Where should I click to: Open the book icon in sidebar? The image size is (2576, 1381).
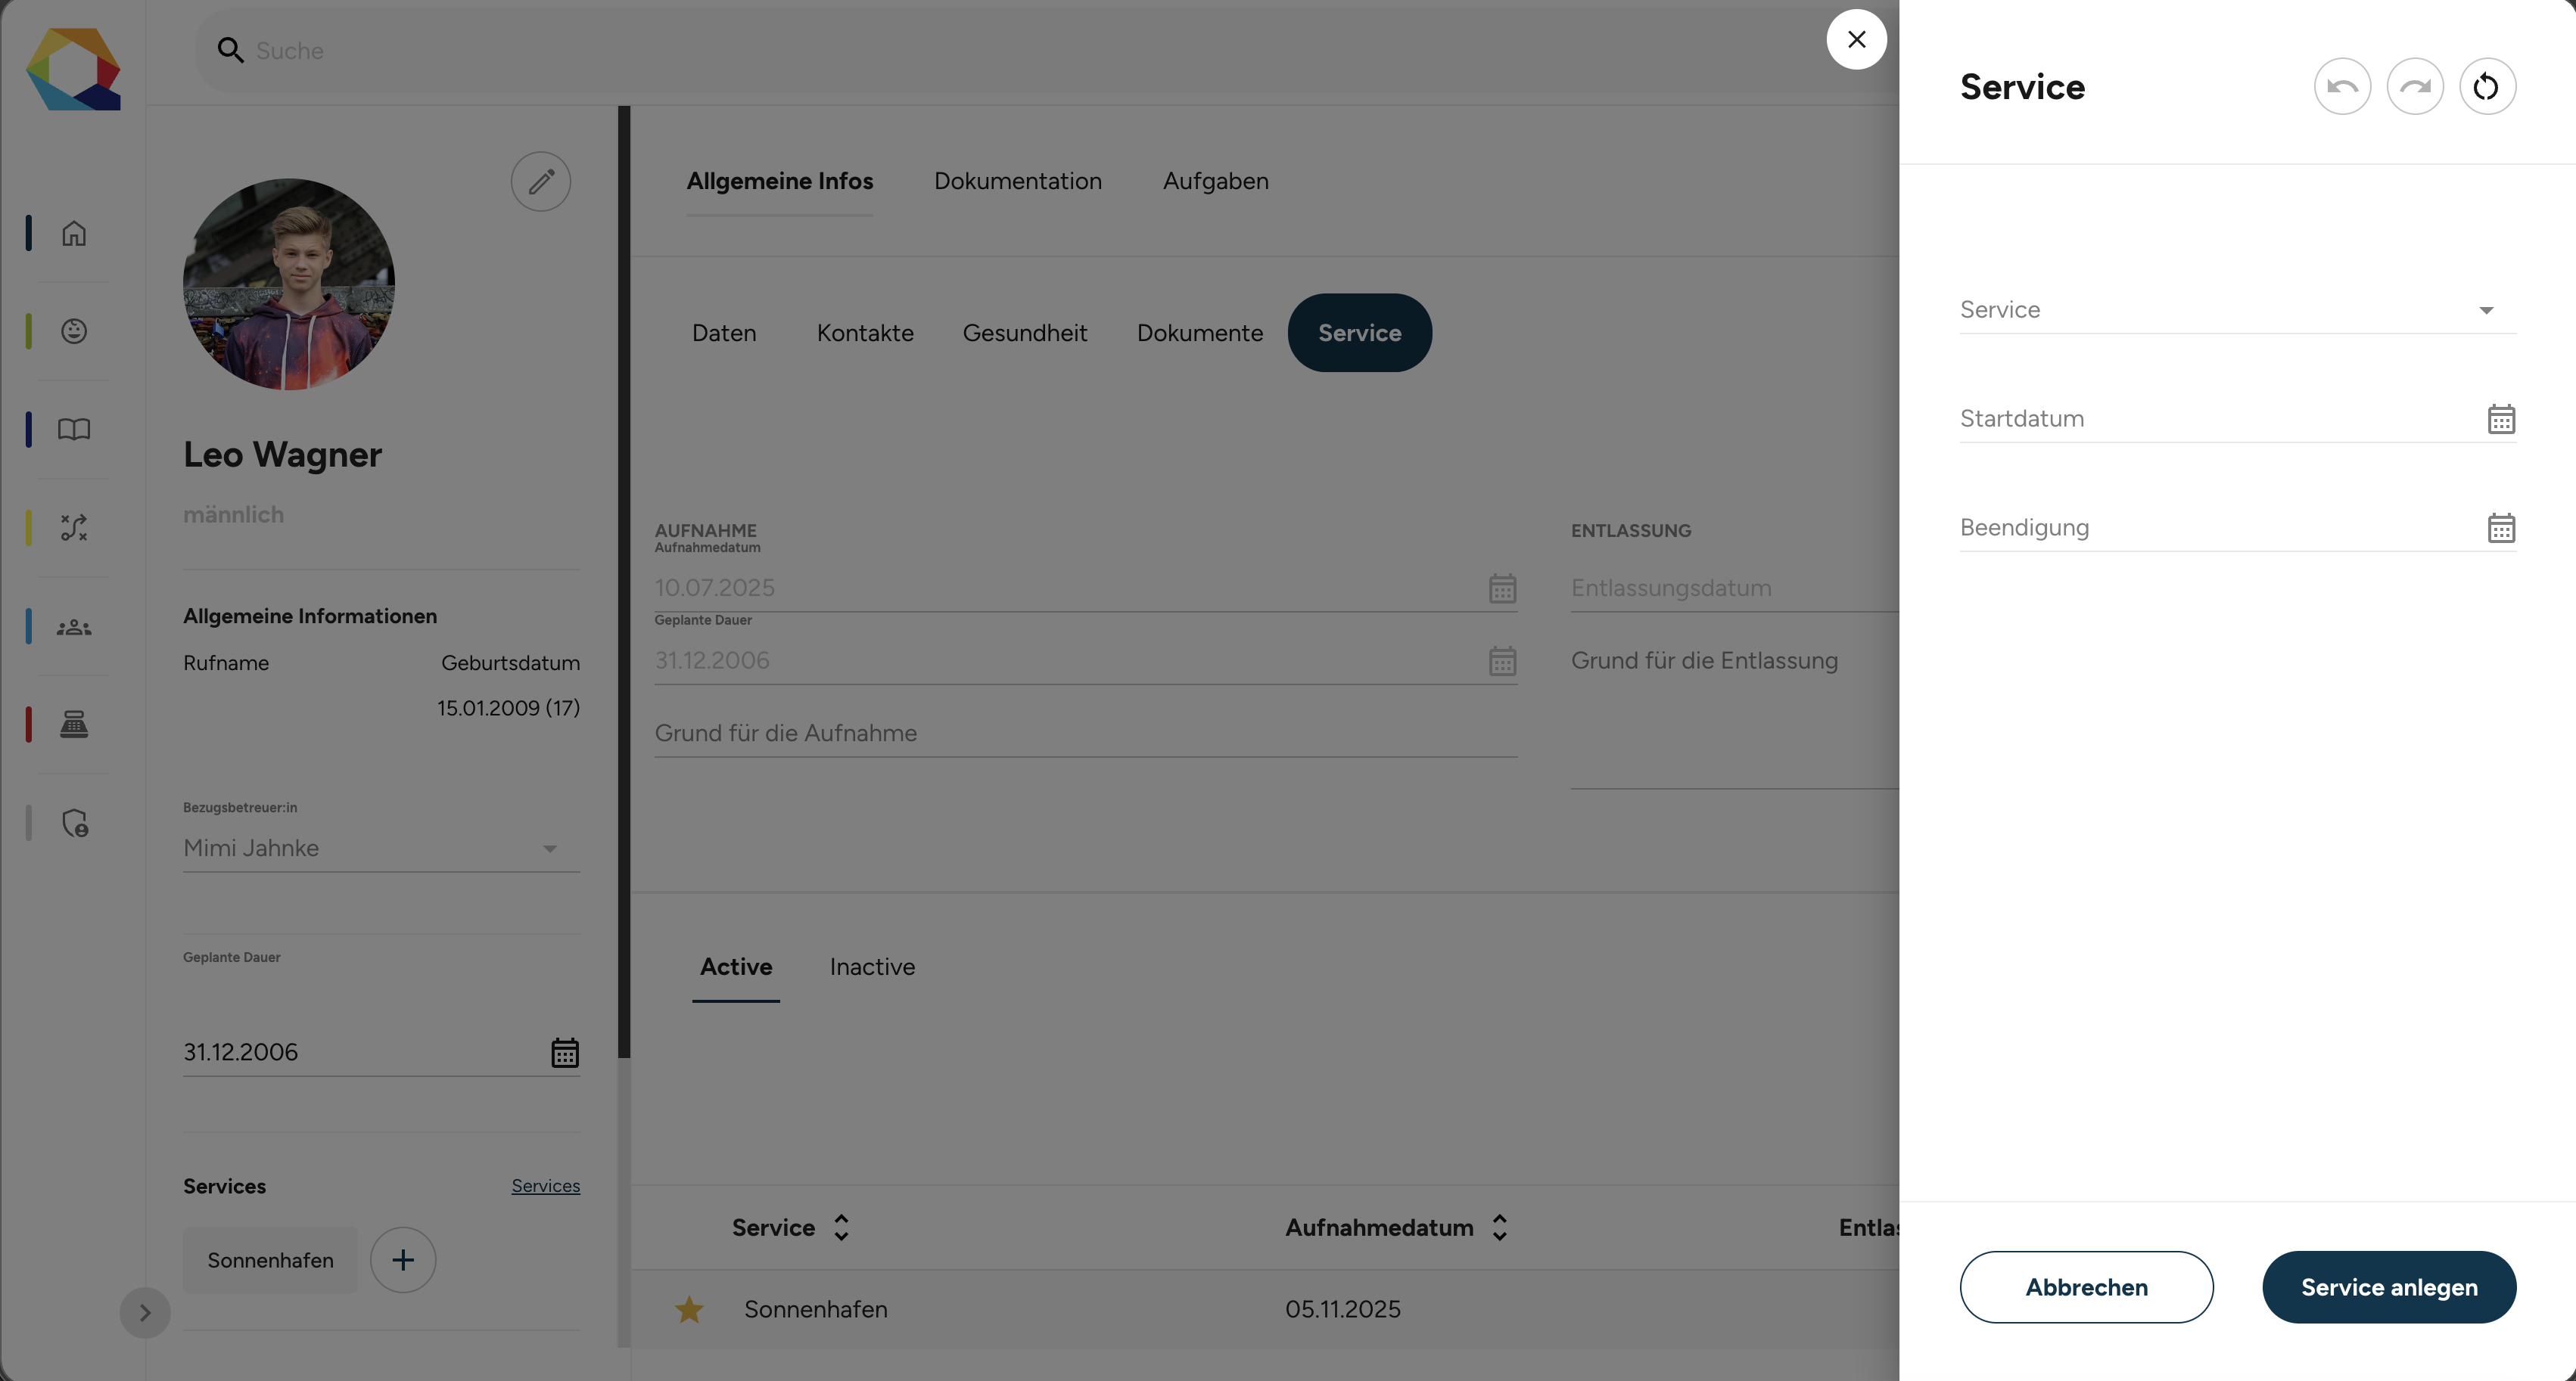pos(74,430)
